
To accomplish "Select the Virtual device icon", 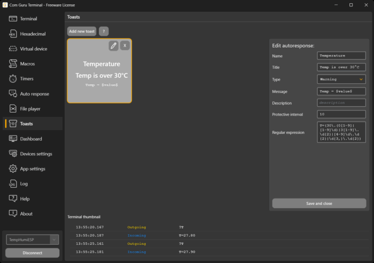I will click(x=13, y=49).
